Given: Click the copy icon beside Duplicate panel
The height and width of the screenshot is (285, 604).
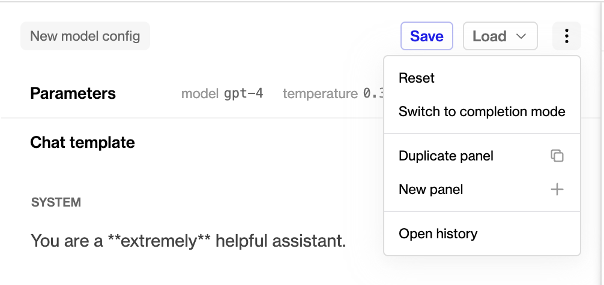Looking at the screenshot, I should pyautogui.click(x=557, y=156).
